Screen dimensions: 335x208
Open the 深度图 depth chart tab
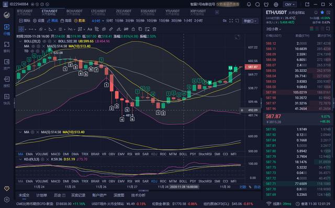[119, 195]
